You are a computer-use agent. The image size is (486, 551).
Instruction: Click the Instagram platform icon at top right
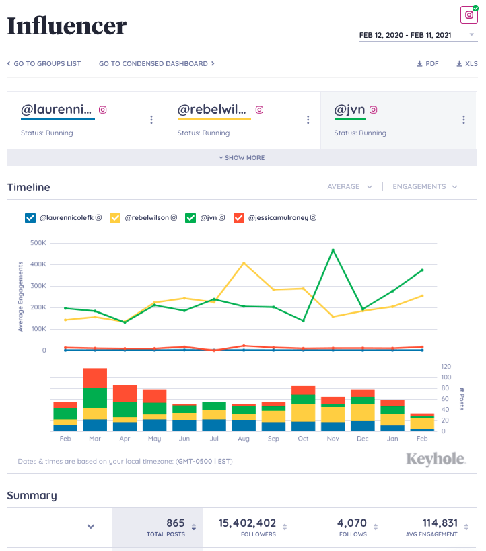click(x=468, y=15)
